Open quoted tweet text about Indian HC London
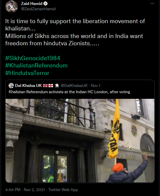Screen dimensions: 160x196 click(x=69, y=92)
